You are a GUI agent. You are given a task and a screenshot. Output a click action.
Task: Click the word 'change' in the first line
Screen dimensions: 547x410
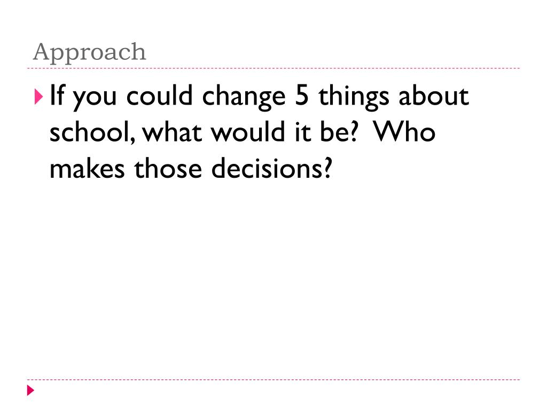[244, 98]
